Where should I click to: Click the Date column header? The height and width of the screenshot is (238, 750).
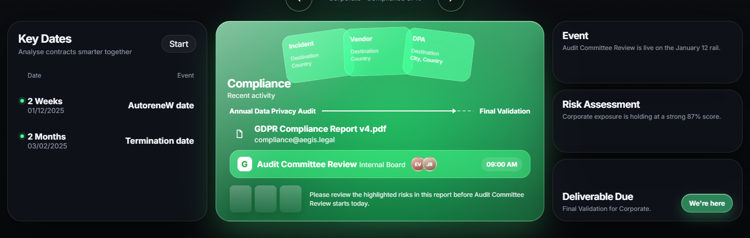(x=34, y=76)
